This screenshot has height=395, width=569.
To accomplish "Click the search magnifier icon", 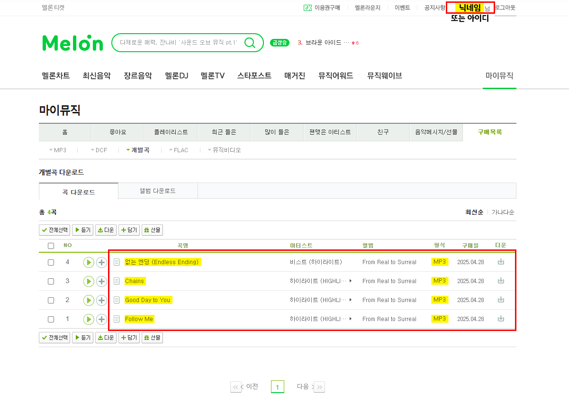I will tap(250, 43).
